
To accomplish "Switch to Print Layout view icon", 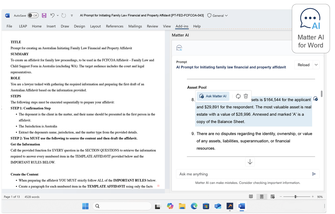I will [262, 196].
